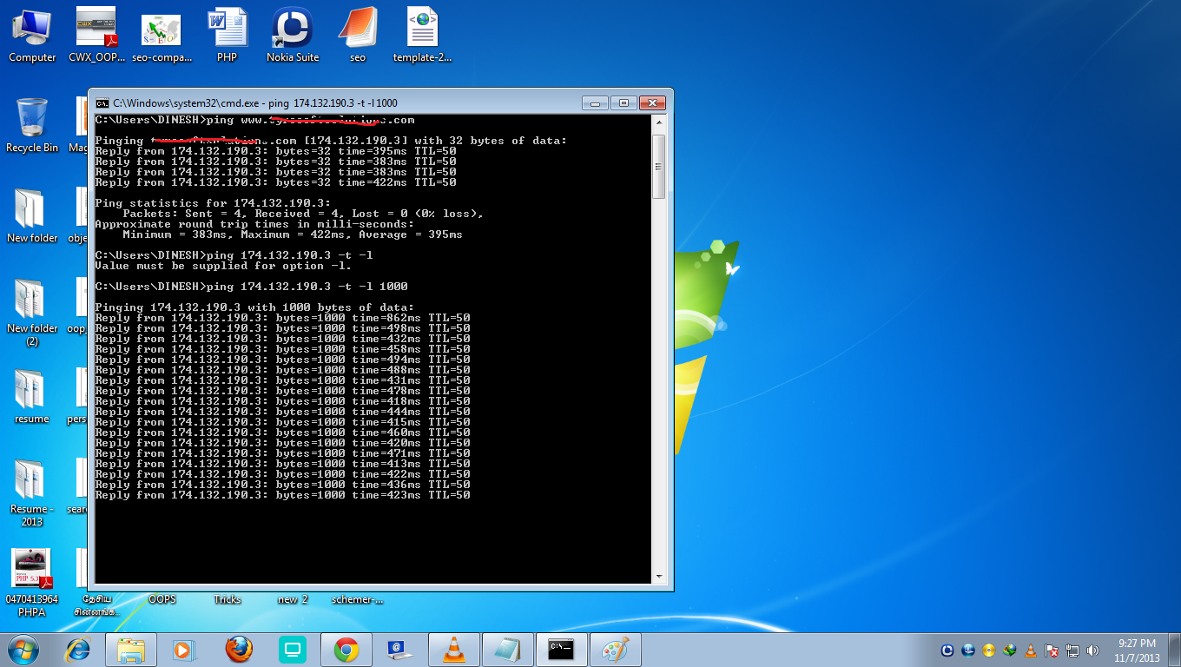Screen dimensions: 1181x667
Task: Open the seo notepad file icon
Action: 358,35
